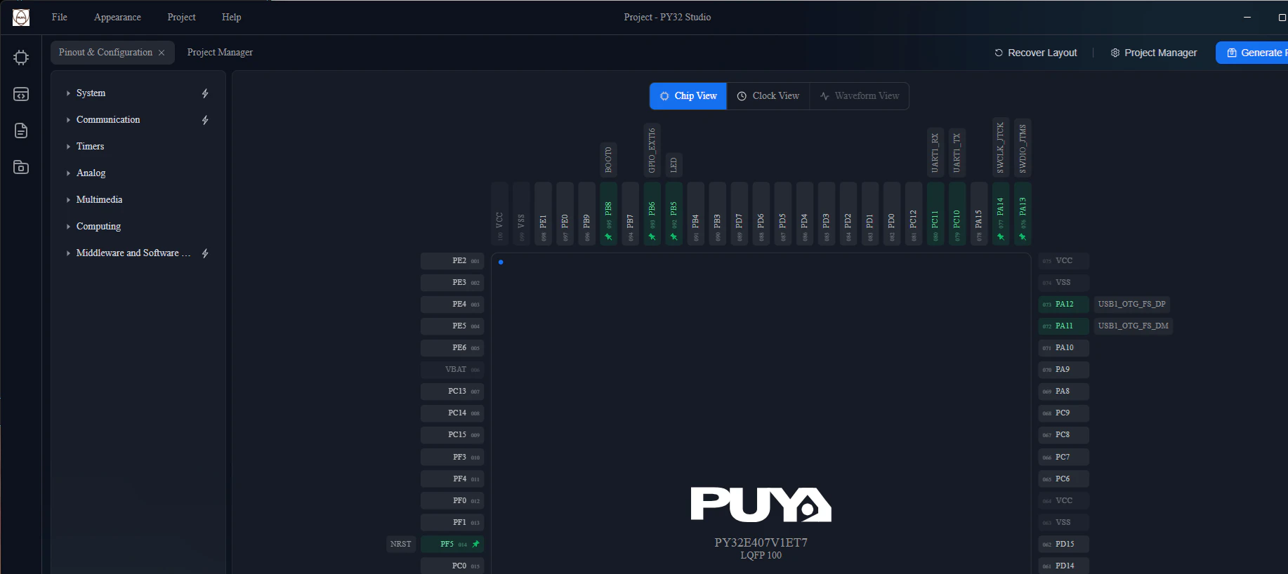Expand the System category

point(68,93)
